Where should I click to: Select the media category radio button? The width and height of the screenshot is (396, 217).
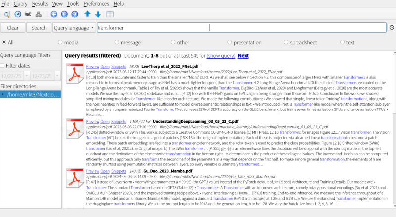[x=61, y=43]
